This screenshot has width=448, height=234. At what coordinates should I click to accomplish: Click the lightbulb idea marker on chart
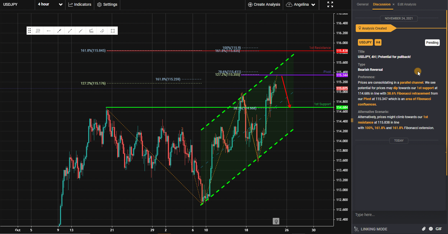point(276,221)
